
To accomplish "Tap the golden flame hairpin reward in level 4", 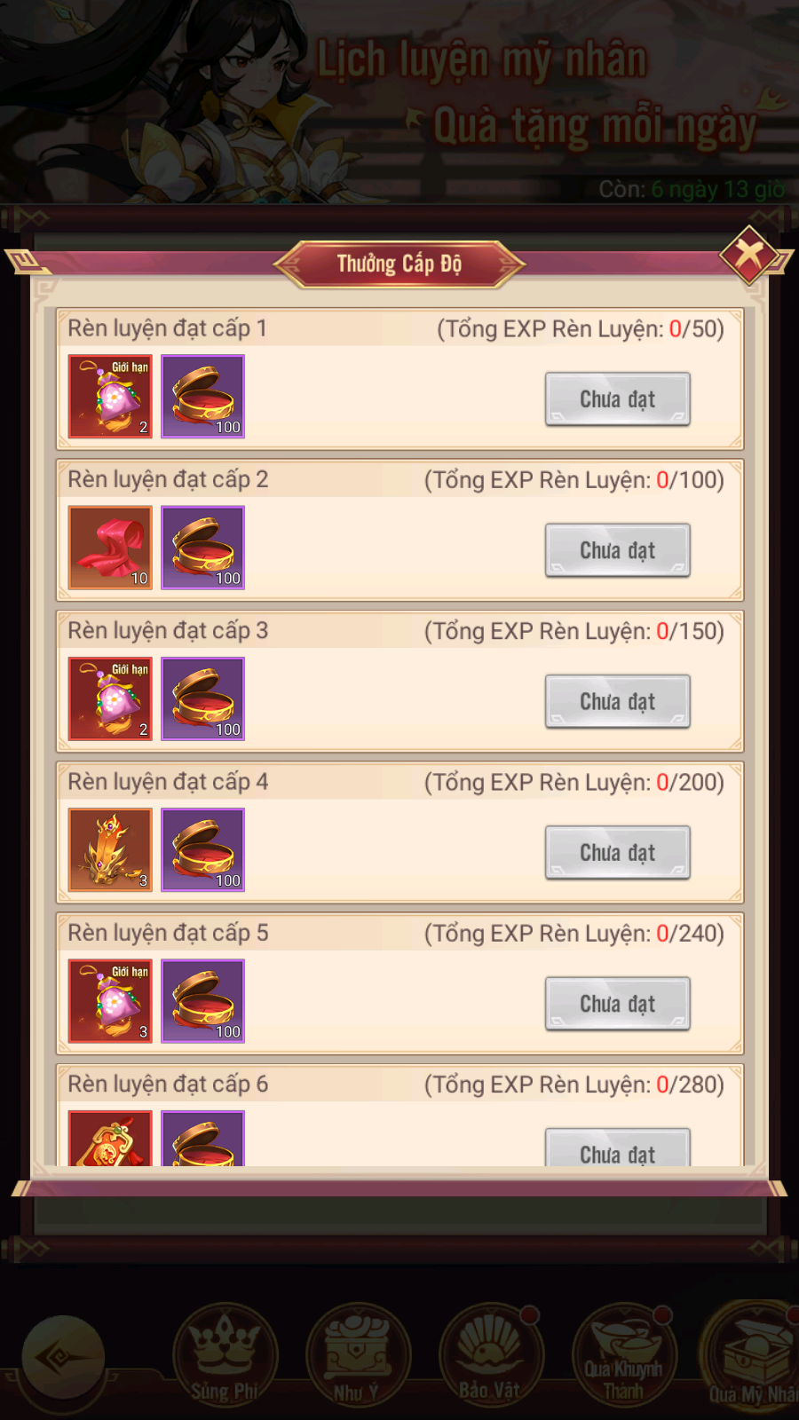I will (x=111, y=850).
